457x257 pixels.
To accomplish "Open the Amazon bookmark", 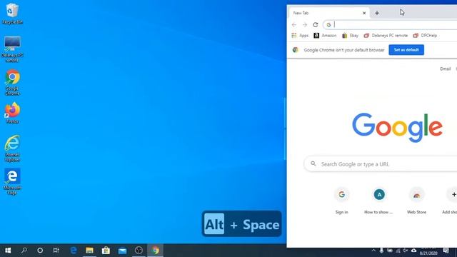I will tap(325, 36).
